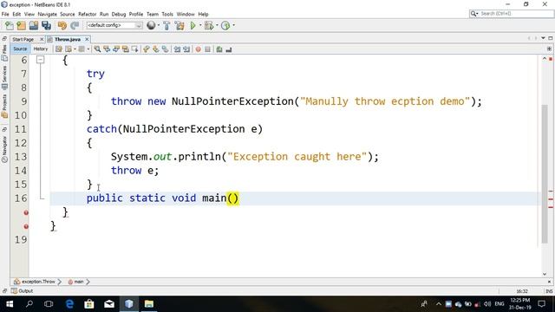Switch editor to History view
This screenshot has height=312, width=555.
(41, 49)
